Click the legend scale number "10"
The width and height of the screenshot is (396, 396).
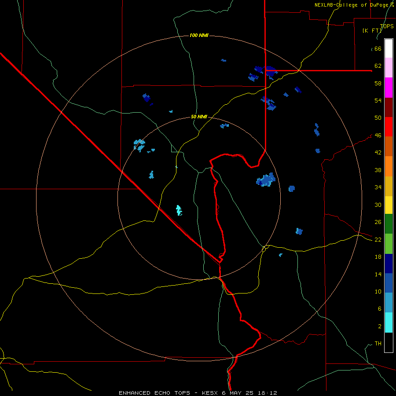[378, 292]
